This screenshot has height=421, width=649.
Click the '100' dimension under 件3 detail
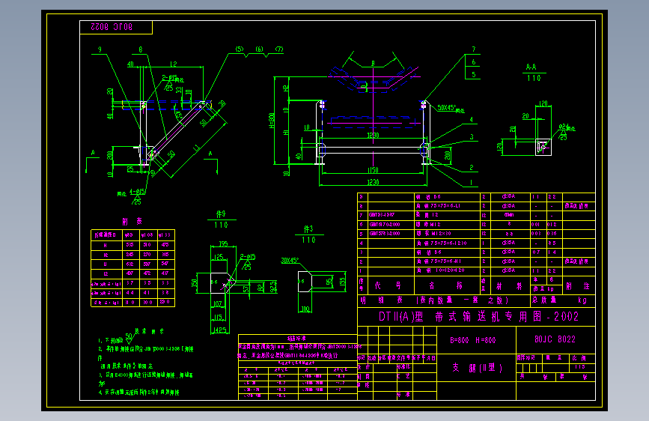(305, 309)
